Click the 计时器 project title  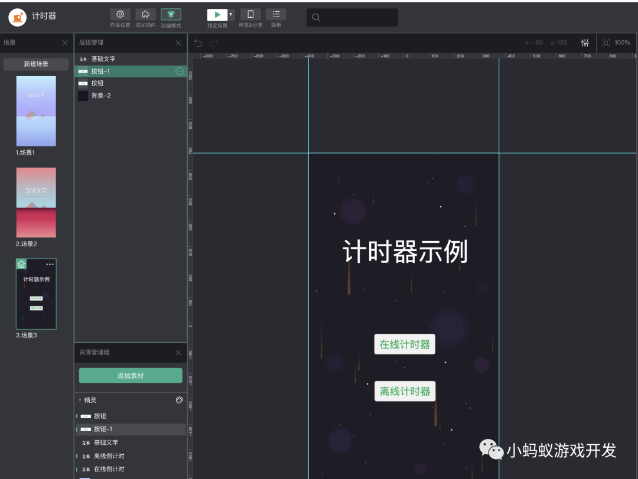[x=44, y=16]
